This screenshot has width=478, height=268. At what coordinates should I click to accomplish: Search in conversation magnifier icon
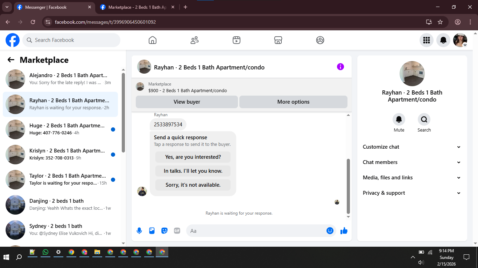[424, 120]
